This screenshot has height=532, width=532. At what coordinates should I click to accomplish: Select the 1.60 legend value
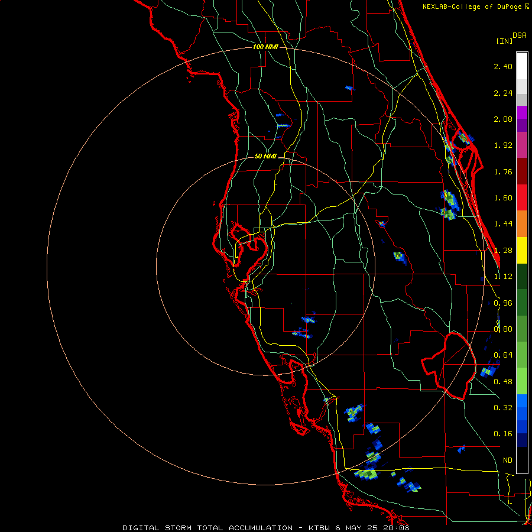tap(503, 198)
